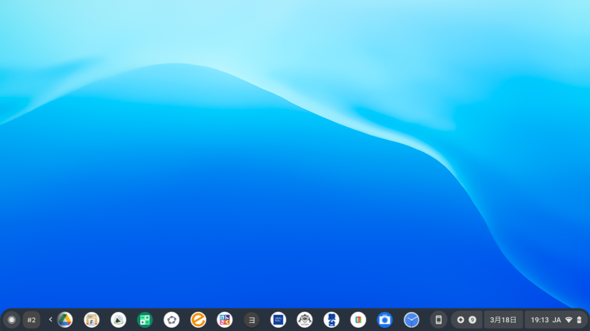
Task: Open the folder icon marked F
Action: pyautogui.click(x=92, y=320)
